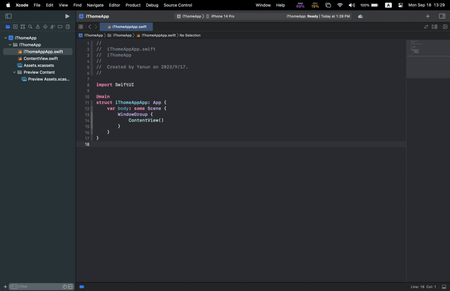Click the line 18 number gutter
The image size is (450, 291).
click(87, 144)
